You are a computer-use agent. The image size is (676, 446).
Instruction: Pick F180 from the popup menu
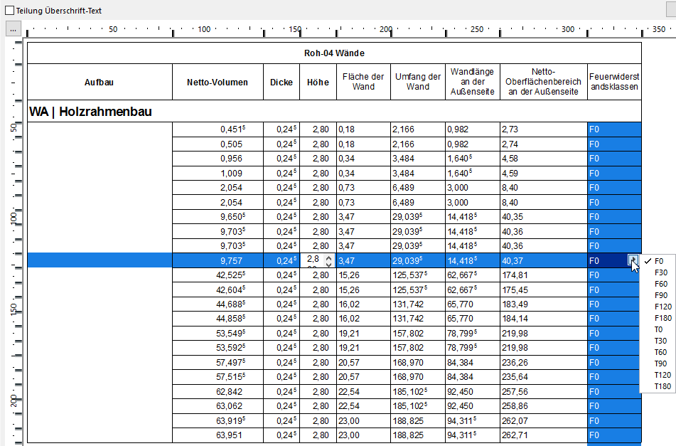662,318
